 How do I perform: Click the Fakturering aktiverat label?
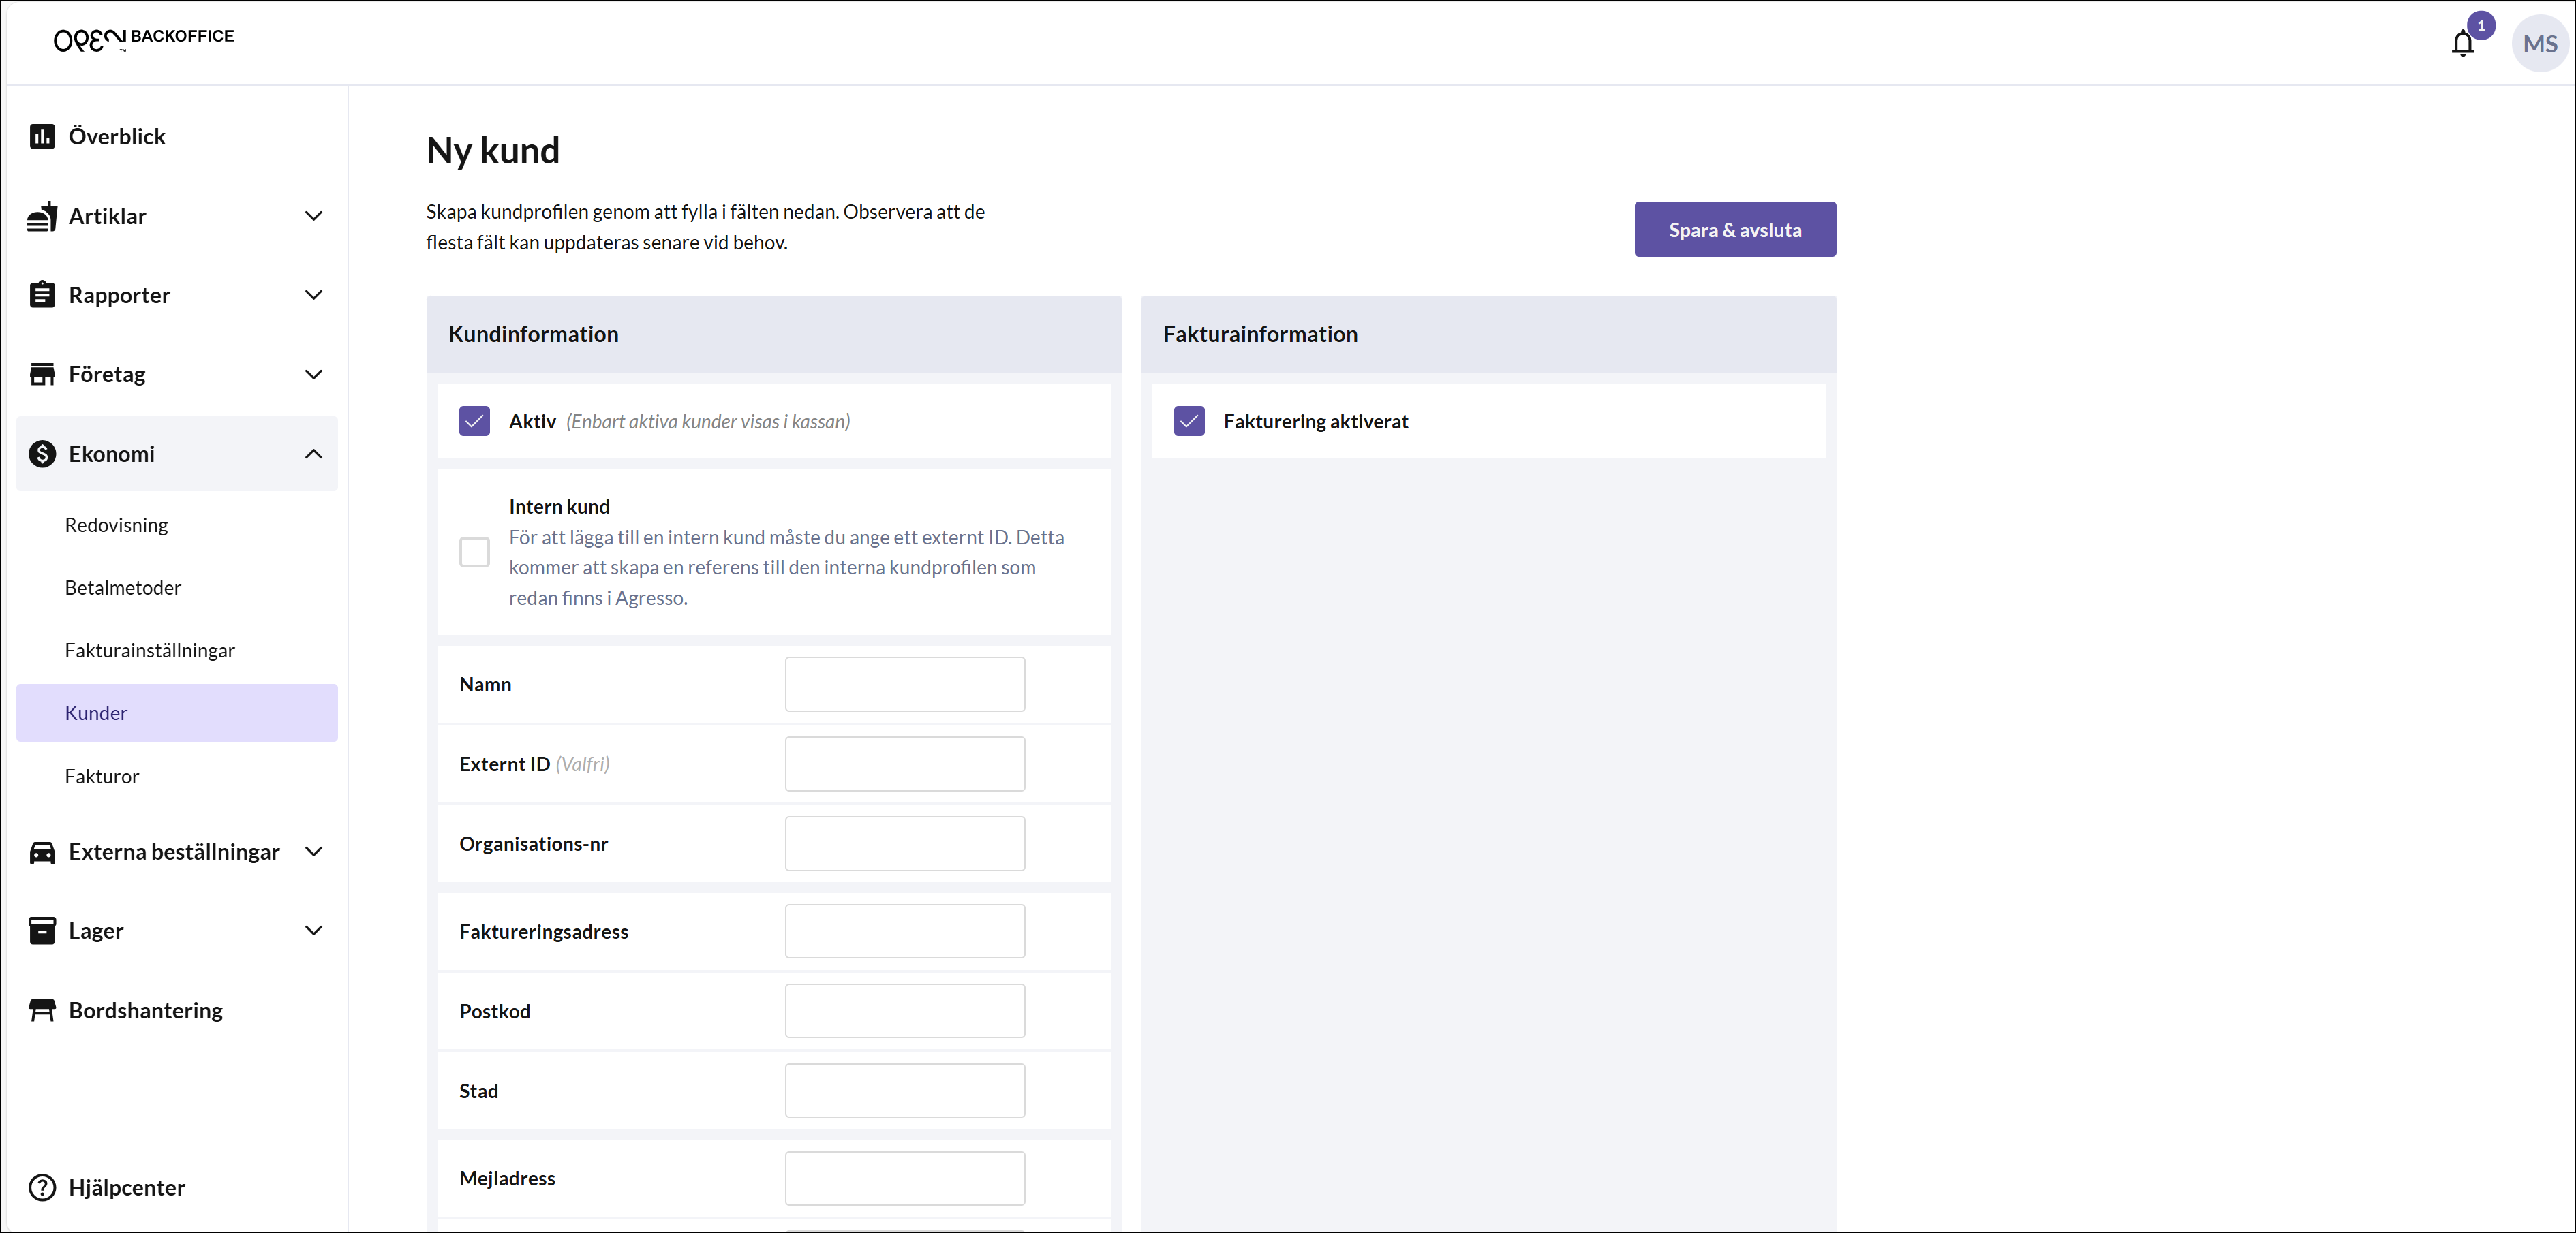1316,422
